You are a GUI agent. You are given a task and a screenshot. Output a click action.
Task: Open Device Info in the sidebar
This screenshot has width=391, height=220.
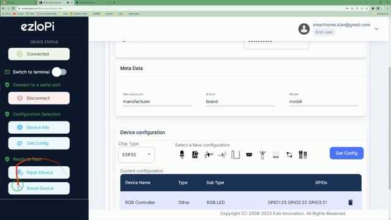click(x=39, y=128)
